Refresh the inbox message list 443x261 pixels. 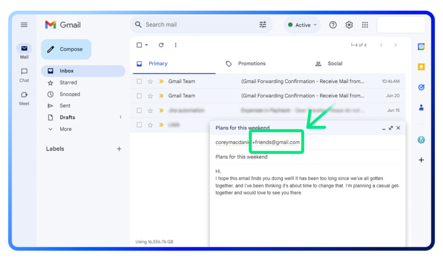click(x=161, y=45)
